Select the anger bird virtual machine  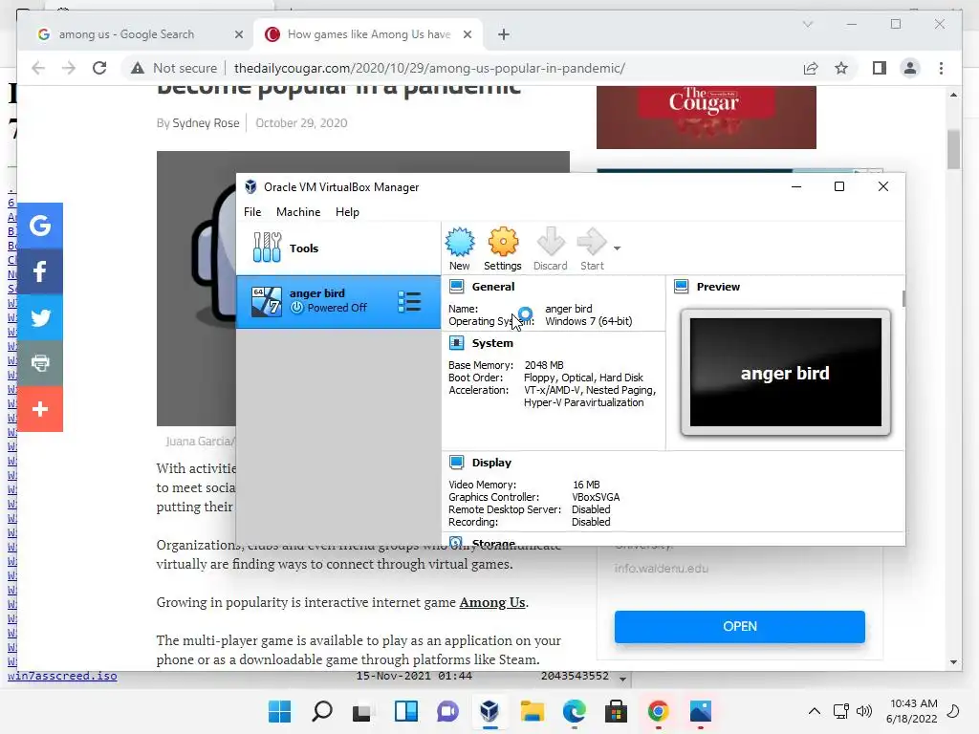click(337, 301)
